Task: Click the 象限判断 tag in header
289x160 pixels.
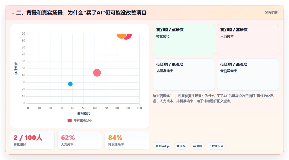Action: tap(271, 13)
